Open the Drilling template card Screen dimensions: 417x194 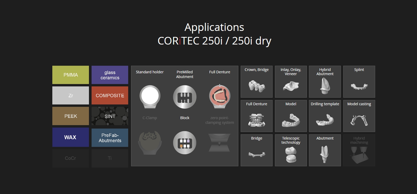pyautogui.click(x=325, y=116)
